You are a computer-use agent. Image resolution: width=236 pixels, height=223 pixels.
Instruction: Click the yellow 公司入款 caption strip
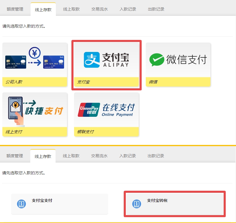point(35,82)
